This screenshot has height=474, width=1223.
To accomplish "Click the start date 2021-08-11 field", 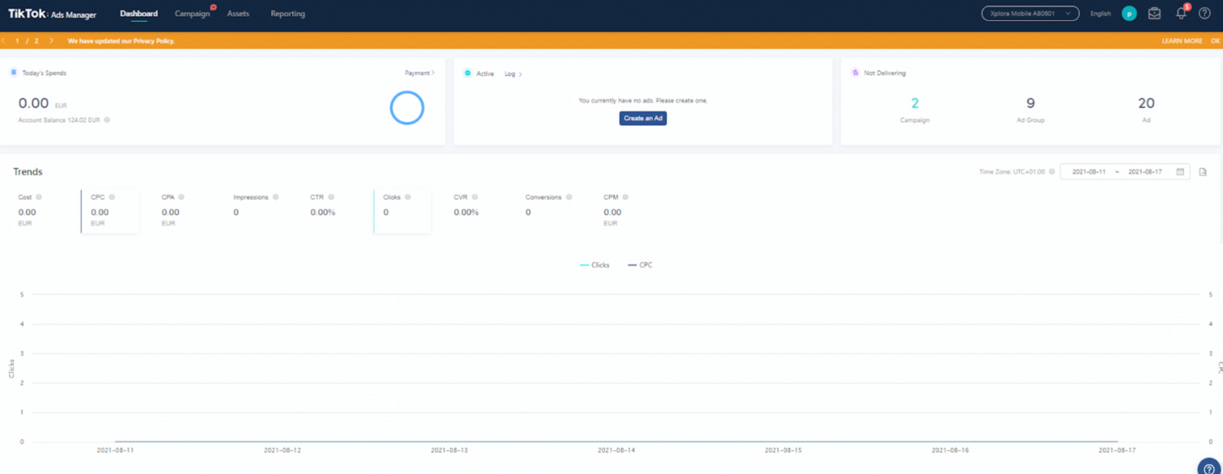I will (1089, 172).
